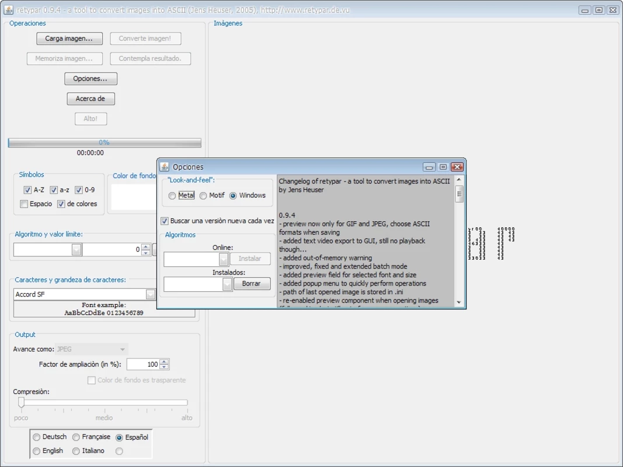Uncheck the de colores checkbox
The image size is (623, 467).
(61, 204)
